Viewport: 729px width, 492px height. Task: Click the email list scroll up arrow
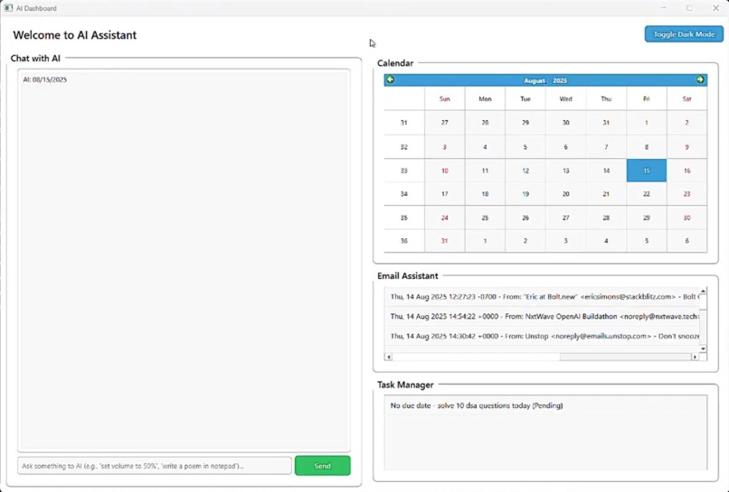[703, 291]
